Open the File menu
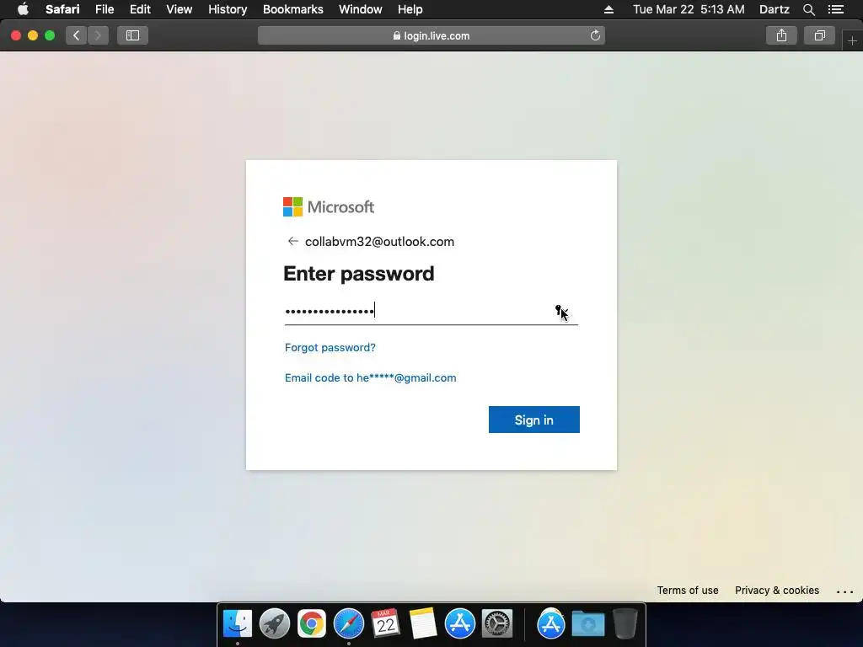 click(104, 9)
